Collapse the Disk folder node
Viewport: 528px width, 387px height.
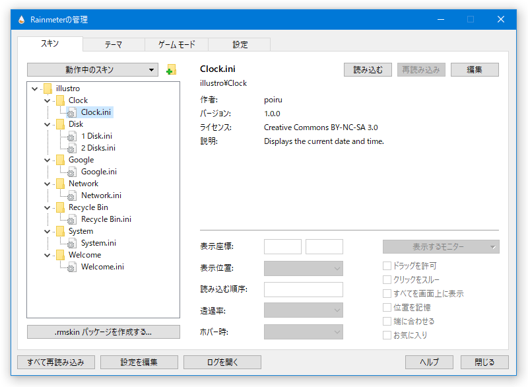pos(47,125)
